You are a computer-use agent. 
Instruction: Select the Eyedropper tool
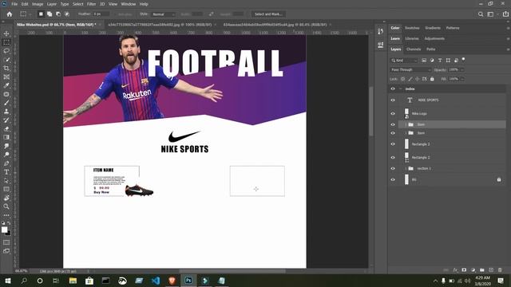tap(6, 85)
